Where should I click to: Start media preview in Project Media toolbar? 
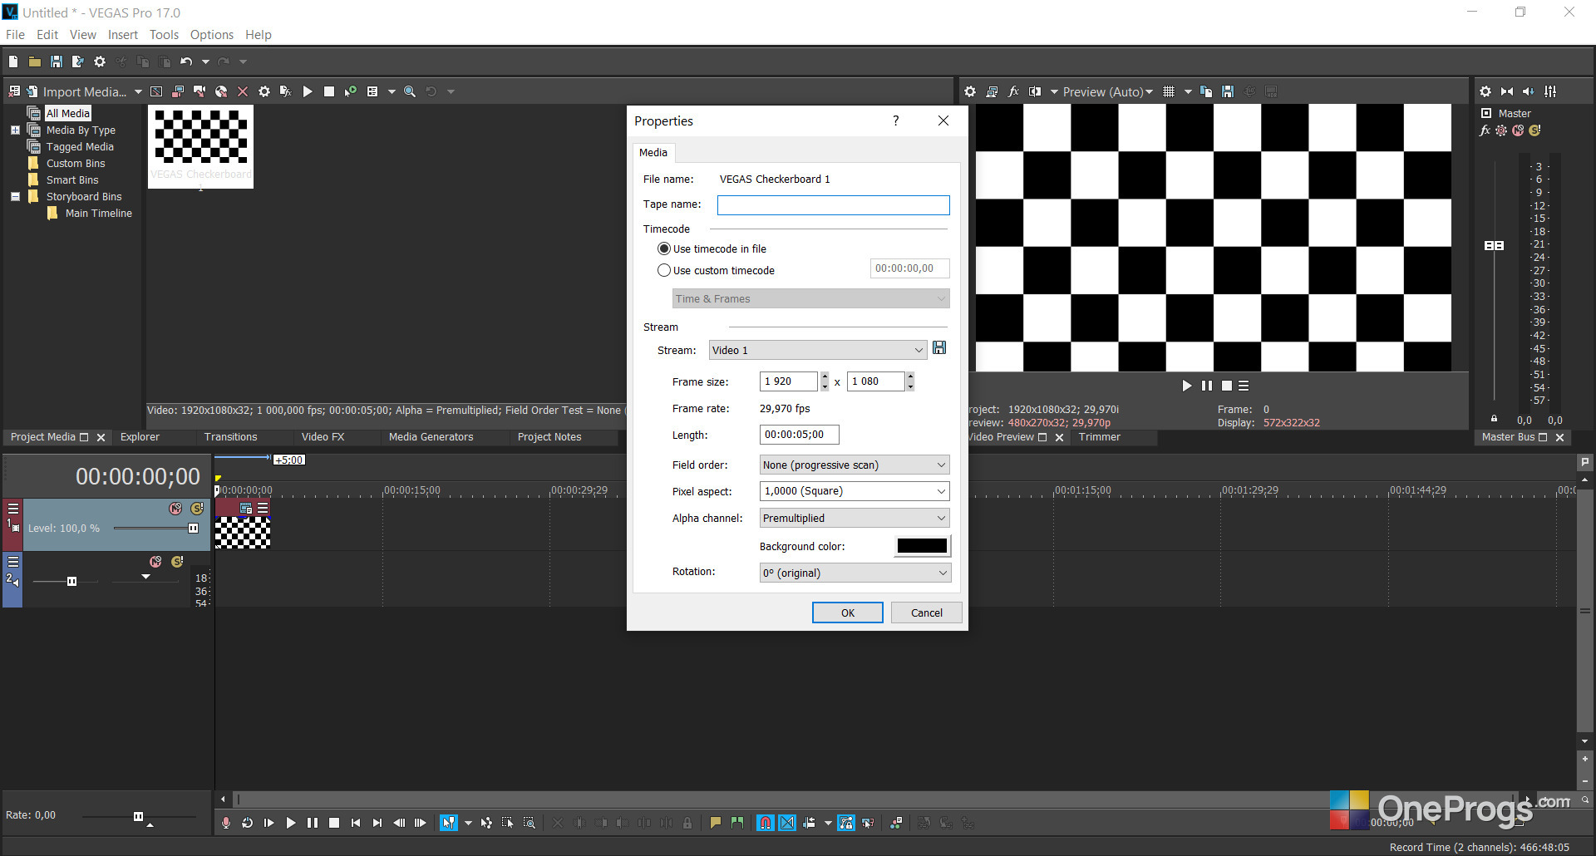(x=308, y=91)
